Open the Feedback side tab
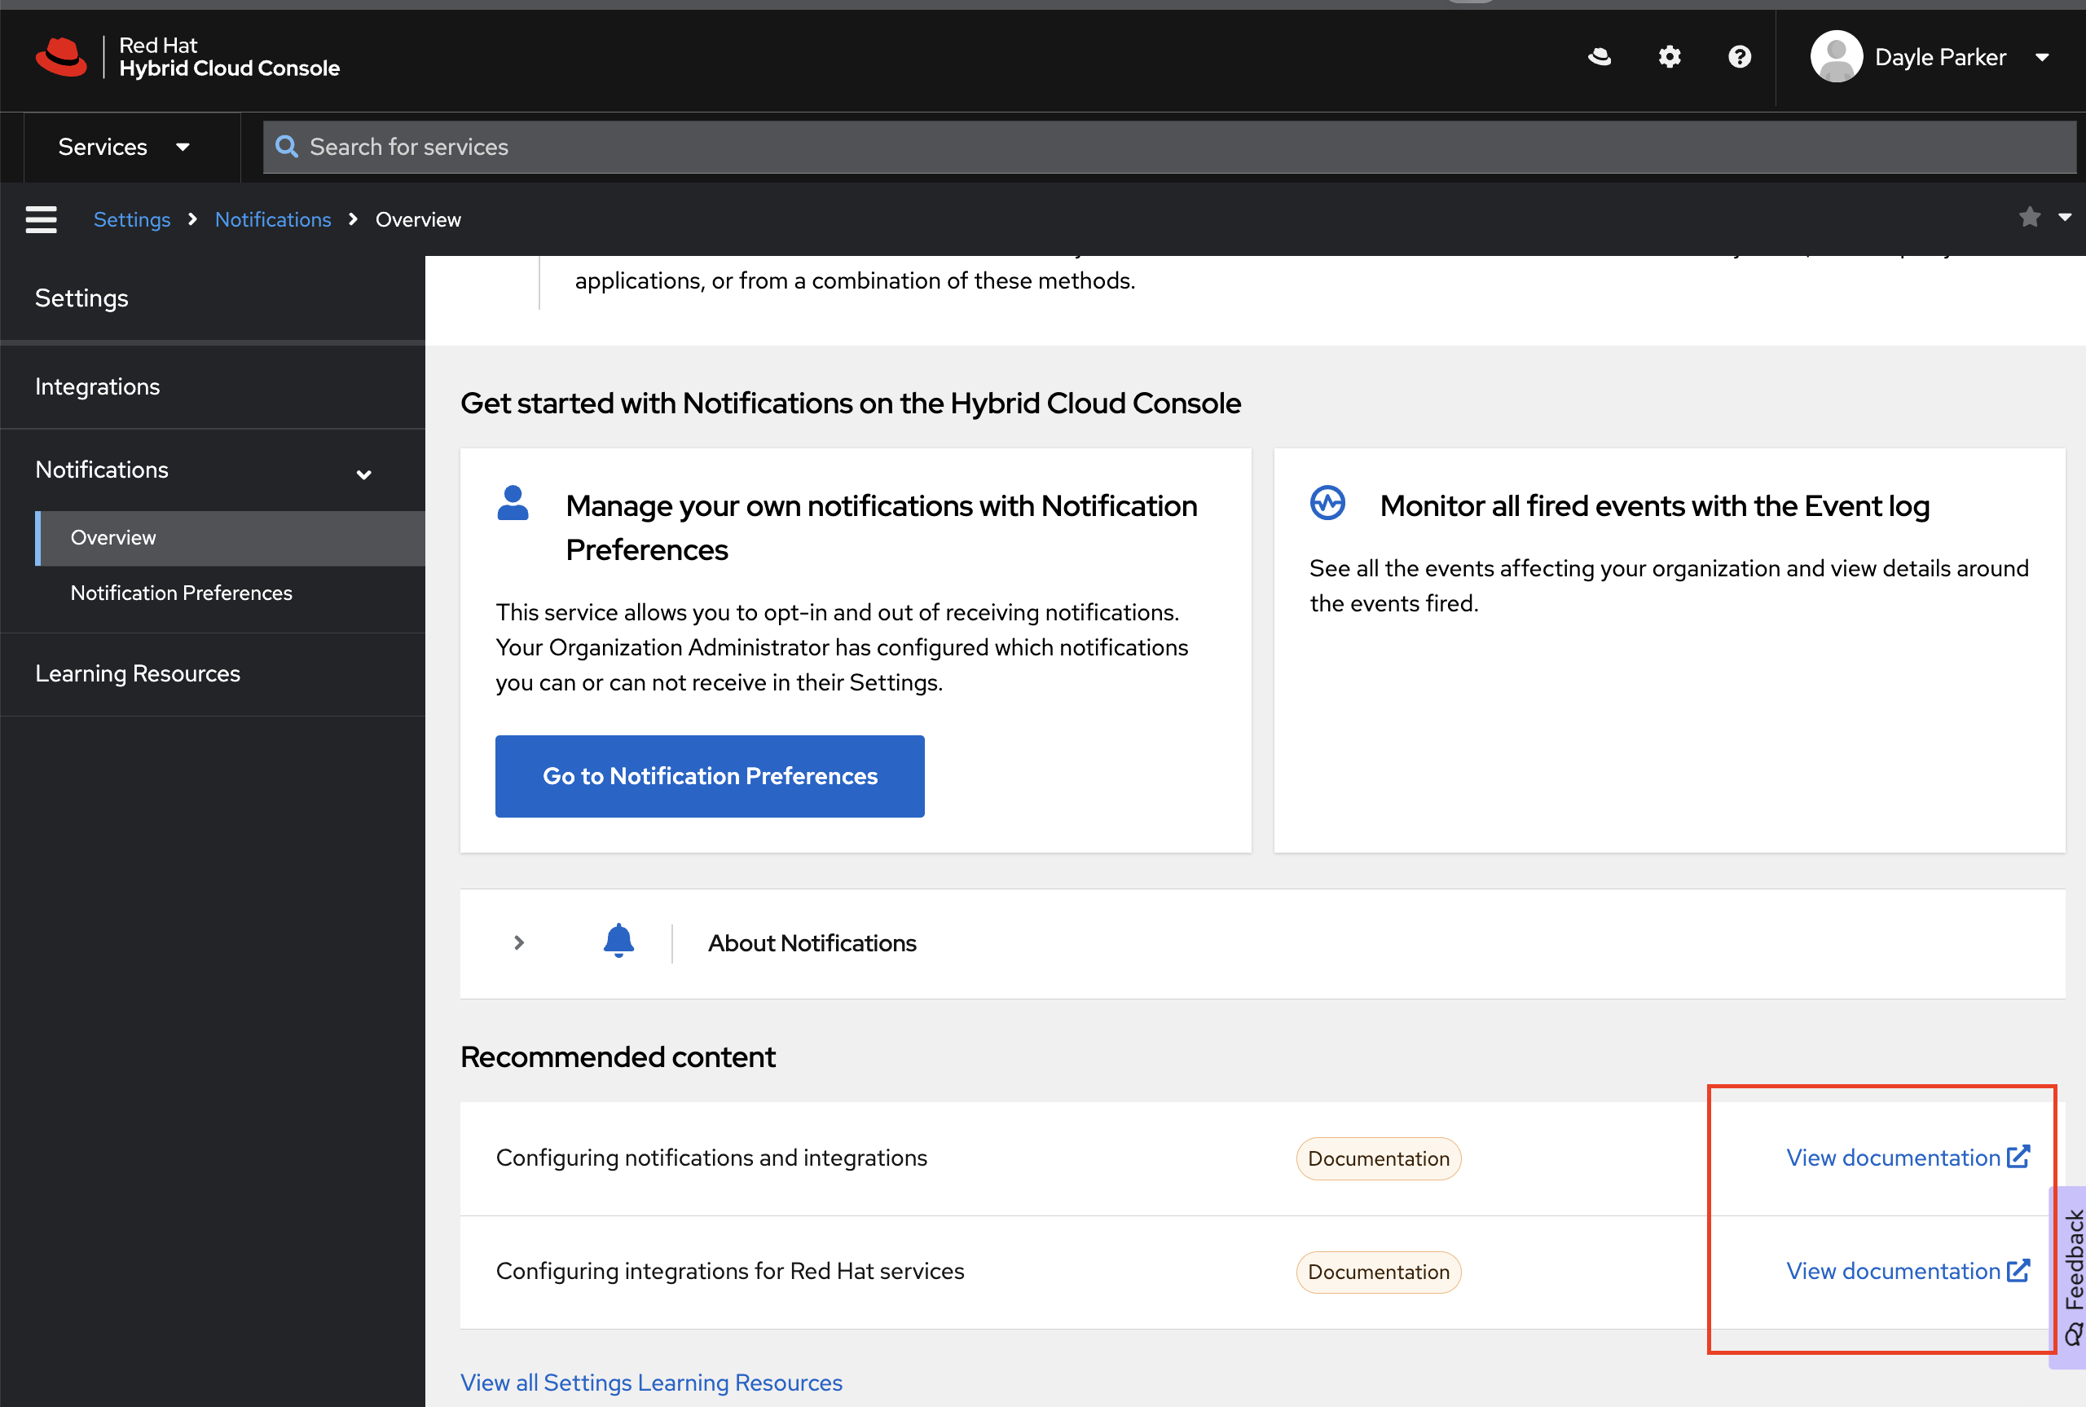Viewport: 2086px width, 1407px height. click(2071, 1274)
